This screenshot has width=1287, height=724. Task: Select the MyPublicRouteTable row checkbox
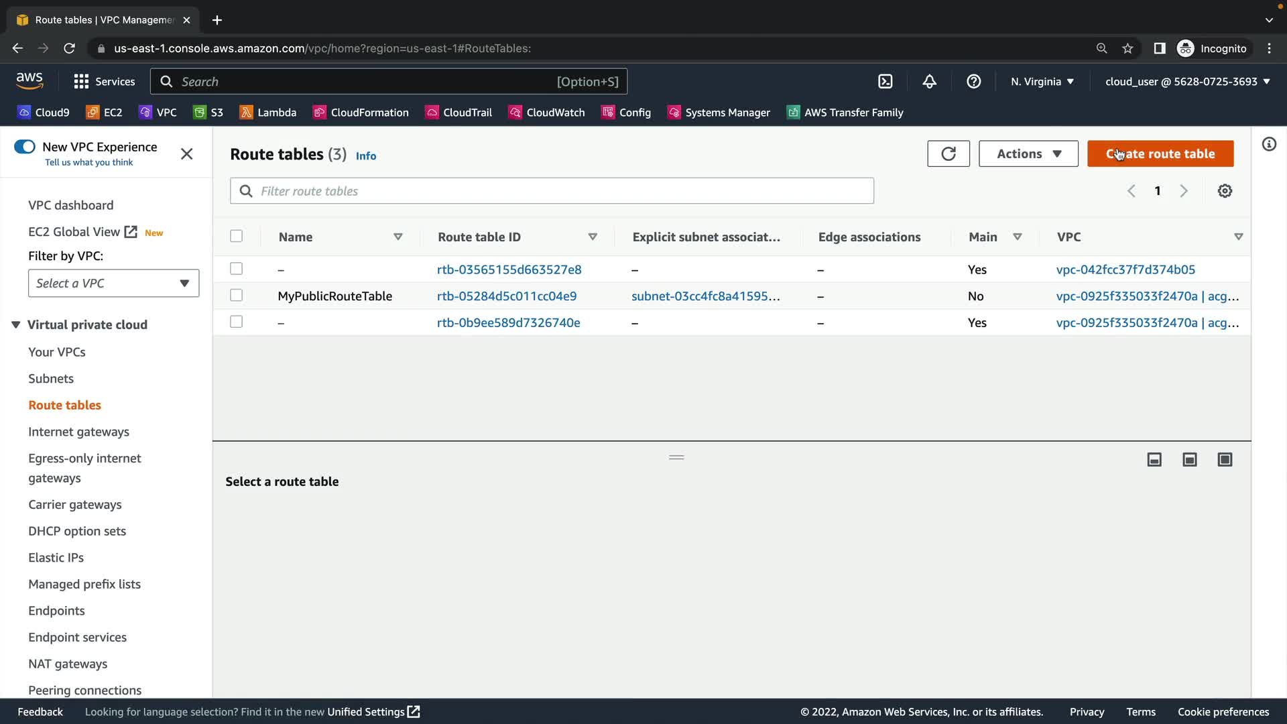coord(236,296)
